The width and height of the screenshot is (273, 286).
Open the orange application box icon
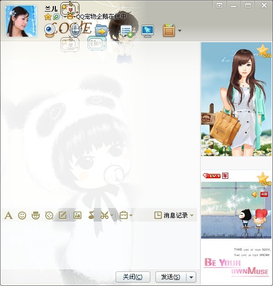169,30
